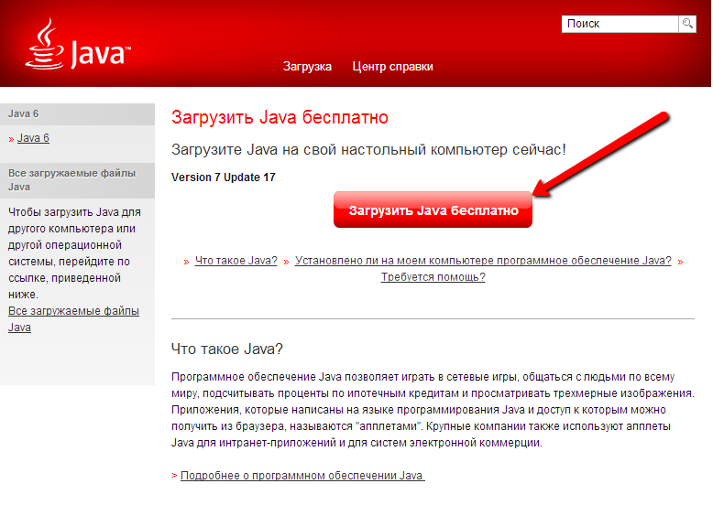Screen dimensions: 713x516
Task: Click the Version 7 Update 17 text
Action: 224,177
